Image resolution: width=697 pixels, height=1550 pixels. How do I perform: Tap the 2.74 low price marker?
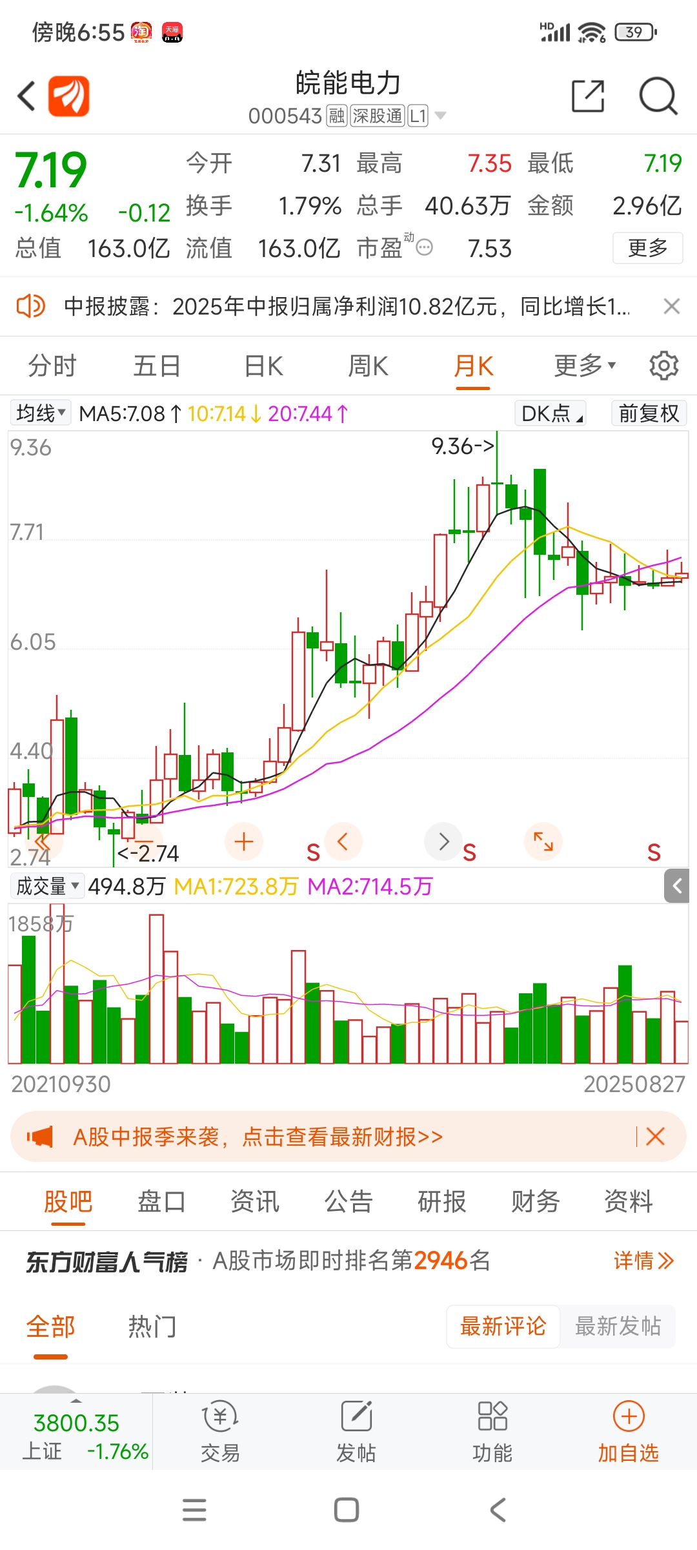[148, 854]
